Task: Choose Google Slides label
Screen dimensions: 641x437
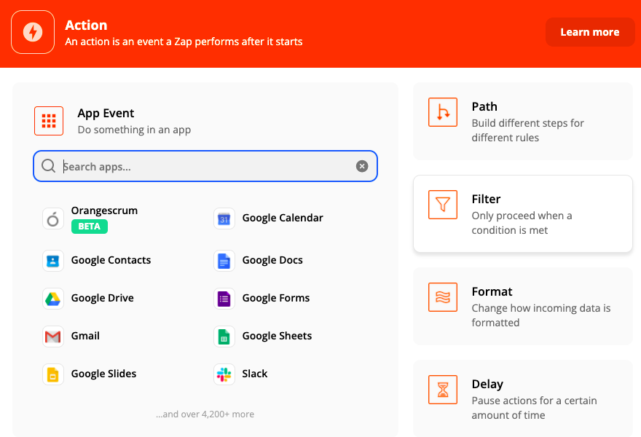Action: 103,374
